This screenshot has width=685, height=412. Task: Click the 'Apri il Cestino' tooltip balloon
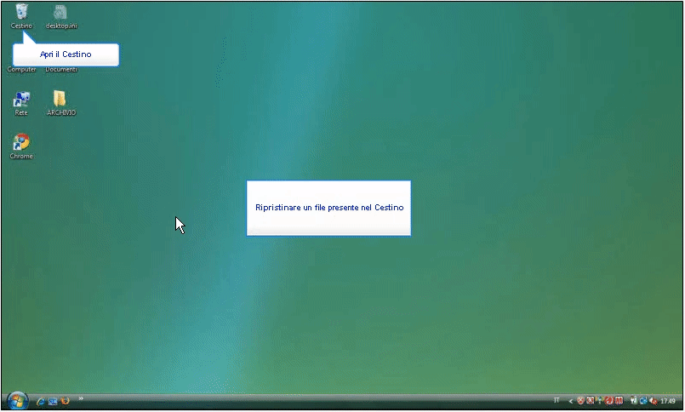click(x=66, y=54)
